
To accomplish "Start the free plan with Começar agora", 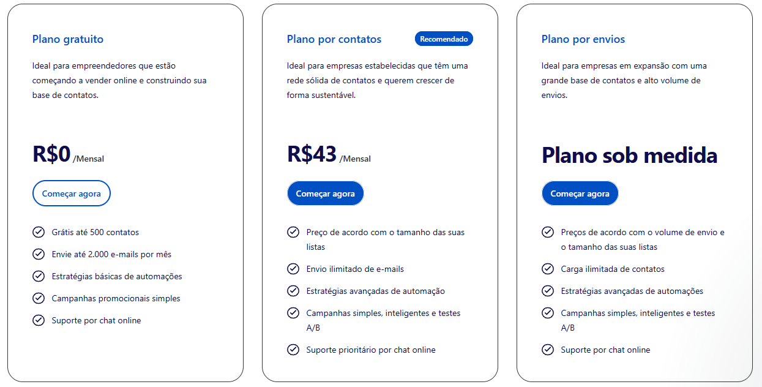I will click(72, 193).
